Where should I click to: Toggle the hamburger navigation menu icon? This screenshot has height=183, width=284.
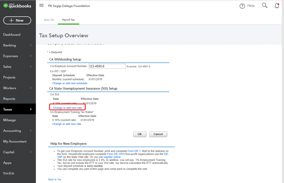pos(42,6)
